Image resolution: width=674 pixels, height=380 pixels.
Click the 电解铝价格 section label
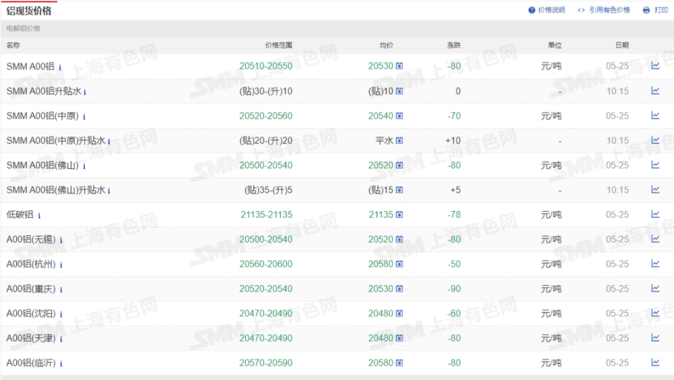click(x=23, y=28)
